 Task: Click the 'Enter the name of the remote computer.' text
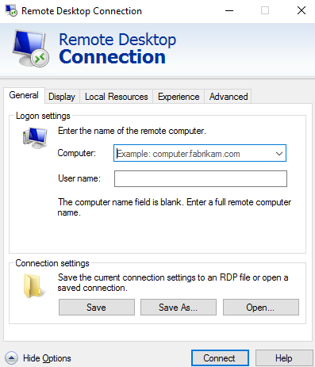pyautogui.click(x=132, y=131)
